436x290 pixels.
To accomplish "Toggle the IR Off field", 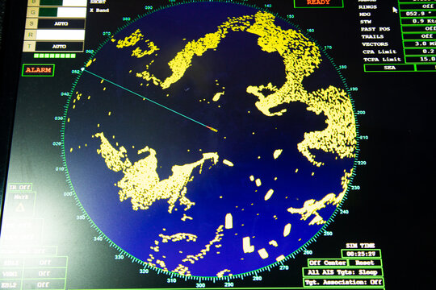I will [x=19, y=187].
